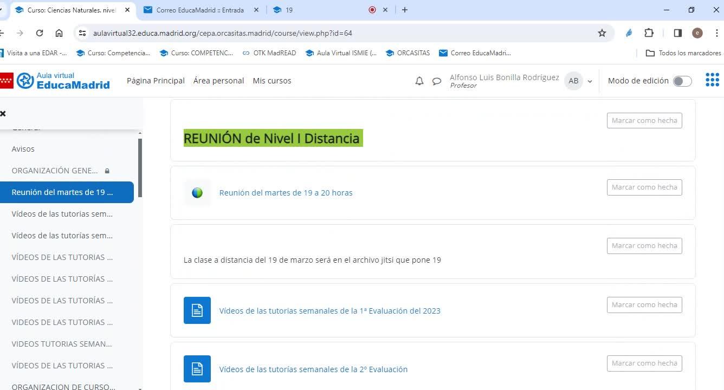
Task: Click text about la clase del 19 de marzo
Action: click(x=312, y=260)
